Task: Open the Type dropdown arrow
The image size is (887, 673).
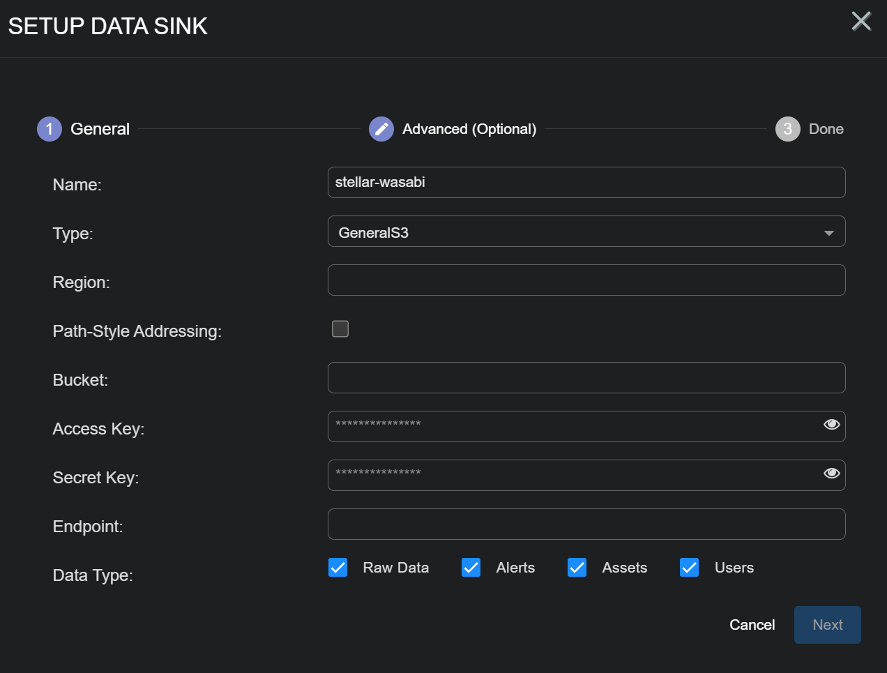Action: pos(828,233)
